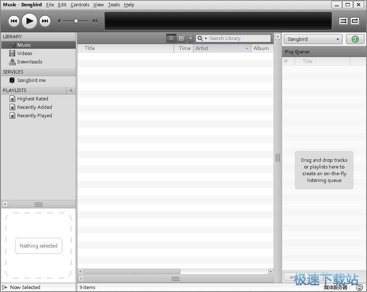The image size is (367, 292).
Task: Open the Controls menu
Action: 80,5
